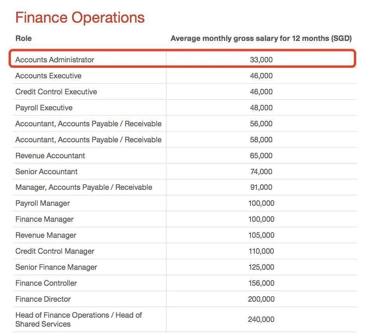378x336 pixels.
Task: Click the 58,000 salary value
Action: (x=261, y=140)
